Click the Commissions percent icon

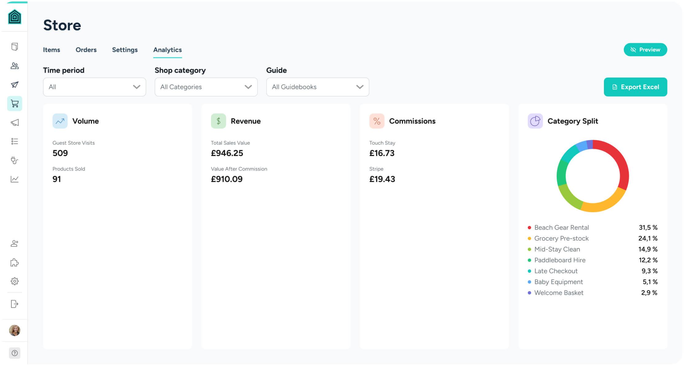click(377, 121)
